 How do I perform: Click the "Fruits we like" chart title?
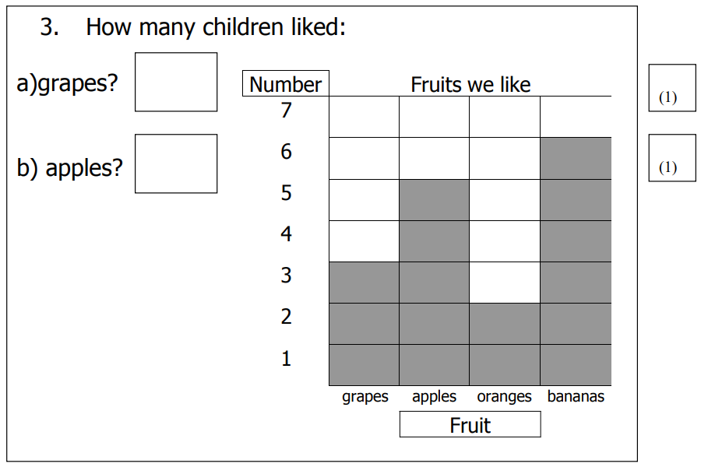470,84
